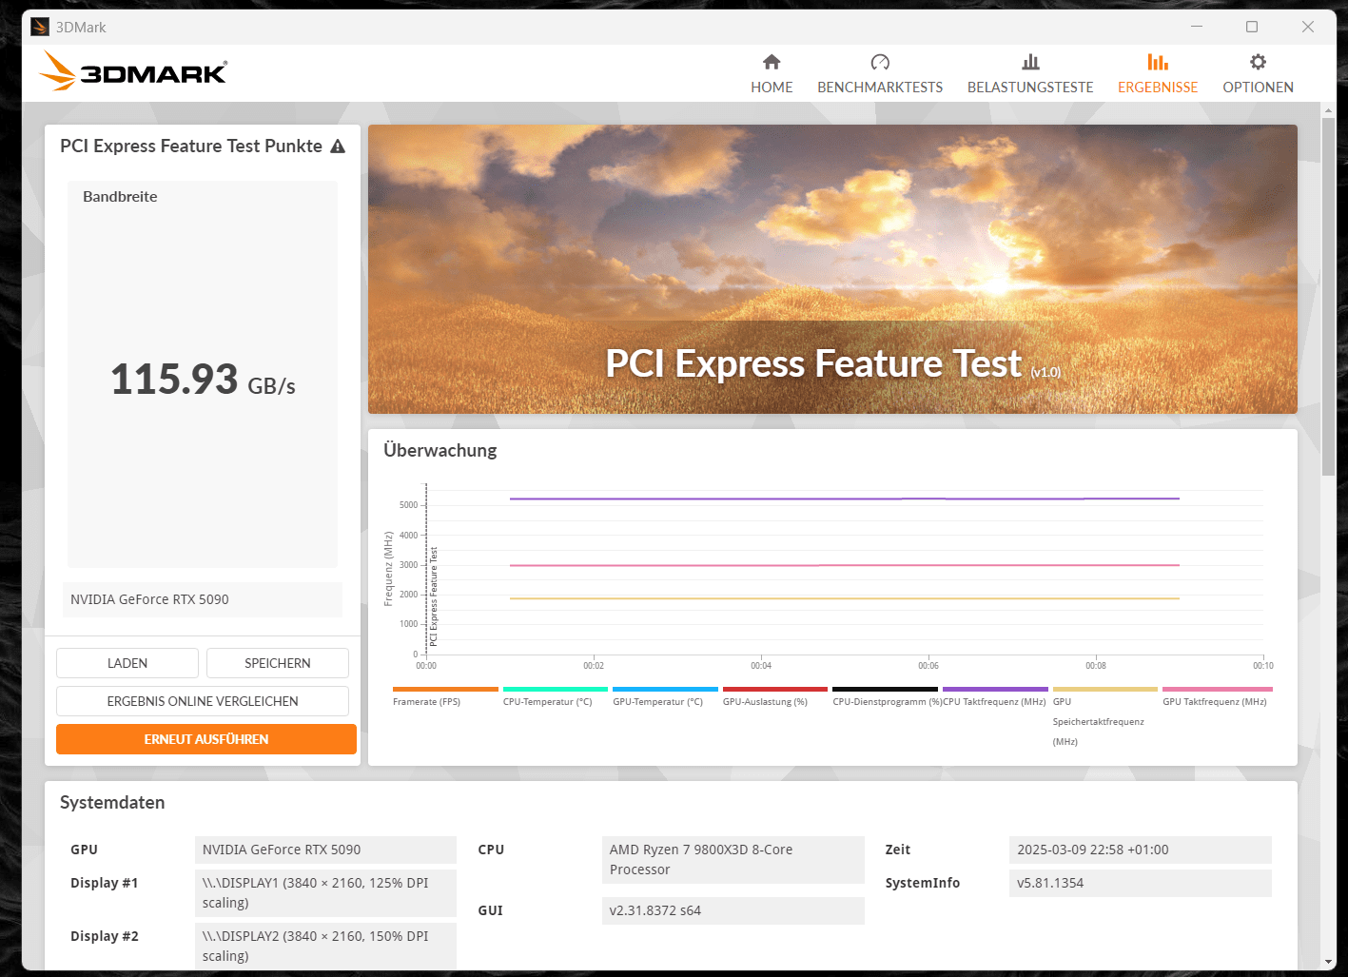
Task: Click Display #2 DISPLAY2 value
Action: tap(325, 947)
